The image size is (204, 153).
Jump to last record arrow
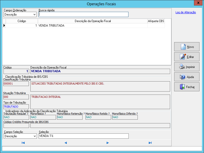pyautogui.click(x=150, y=143)
